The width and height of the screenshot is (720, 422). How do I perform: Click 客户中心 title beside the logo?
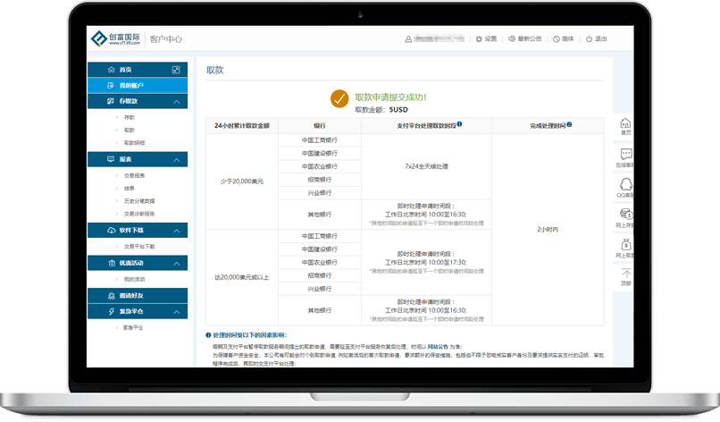166,39
